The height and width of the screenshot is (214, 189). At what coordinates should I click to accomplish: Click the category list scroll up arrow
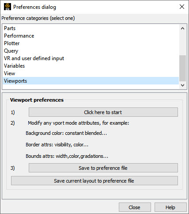[x=182, y=28]
